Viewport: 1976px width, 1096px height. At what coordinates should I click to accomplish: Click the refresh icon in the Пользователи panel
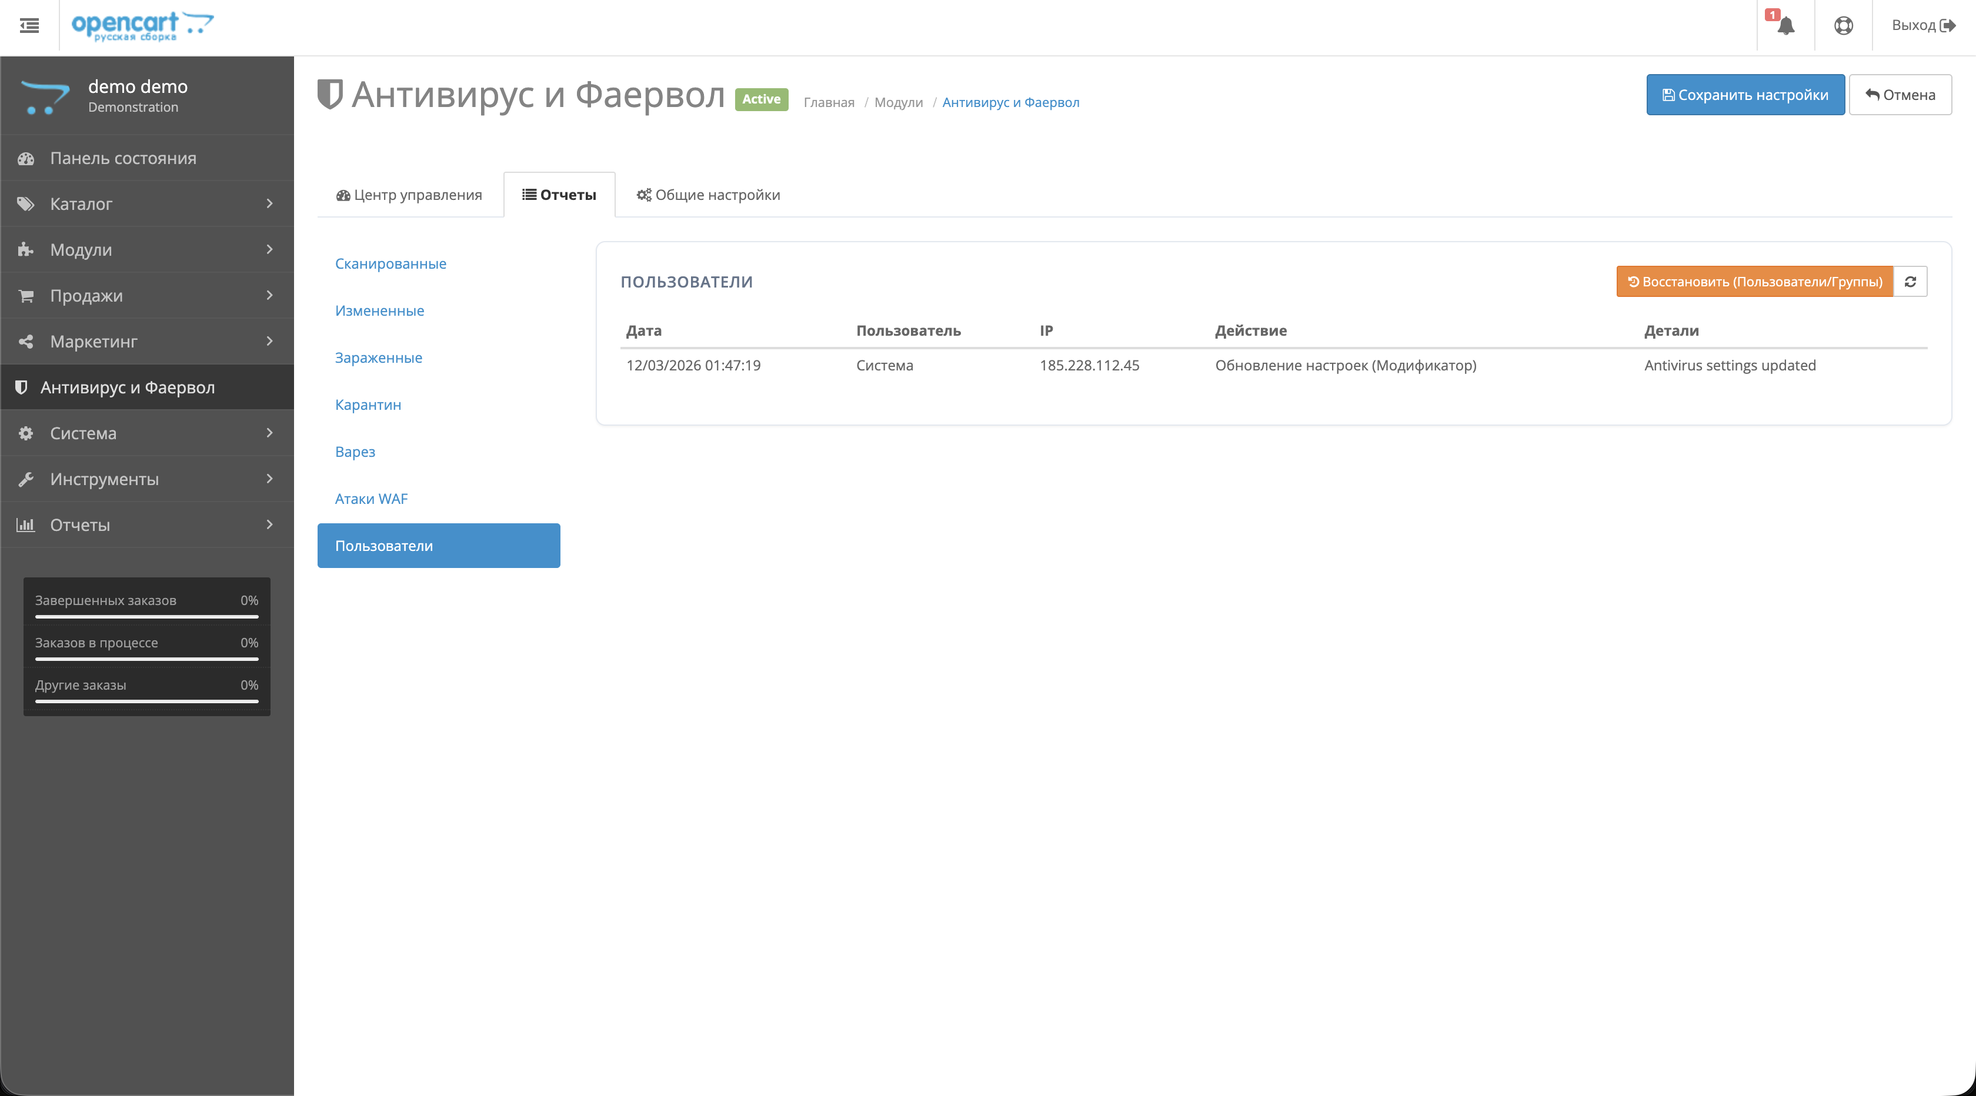1910,282
